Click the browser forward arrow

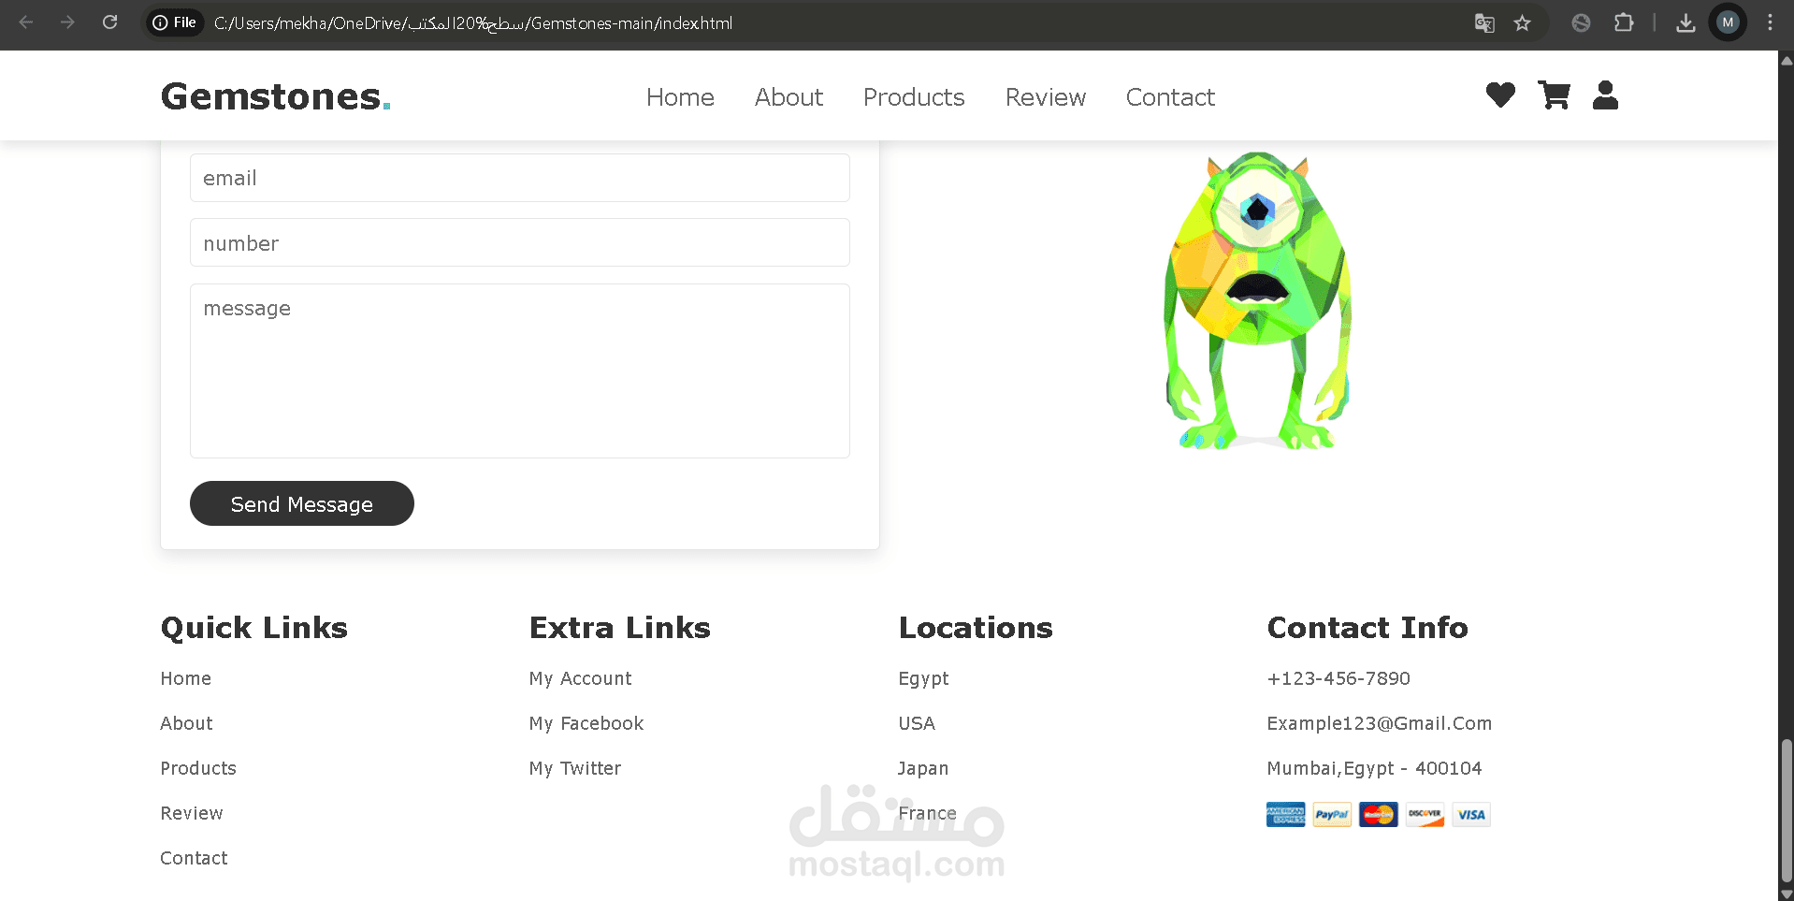coord(67,22)
